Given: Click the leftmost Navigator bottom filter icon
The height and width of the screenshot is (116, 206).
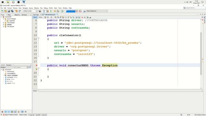Looking at the screenshot, I should click(2, 112).
